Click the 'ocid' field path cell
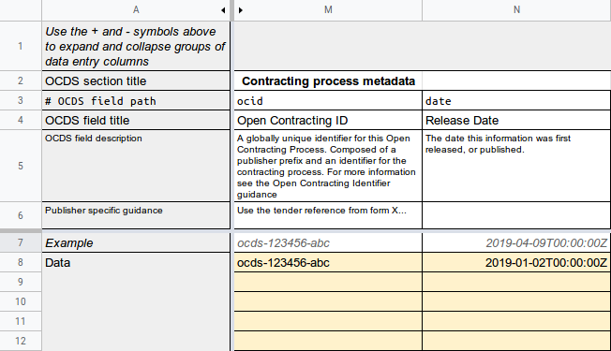 pyautogui.click(x=328, y=101)
